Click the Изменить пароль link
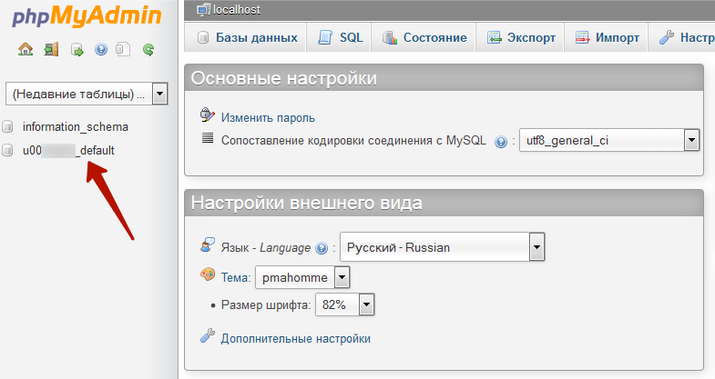This screenshot has height=379, width=715. point(268,117)
